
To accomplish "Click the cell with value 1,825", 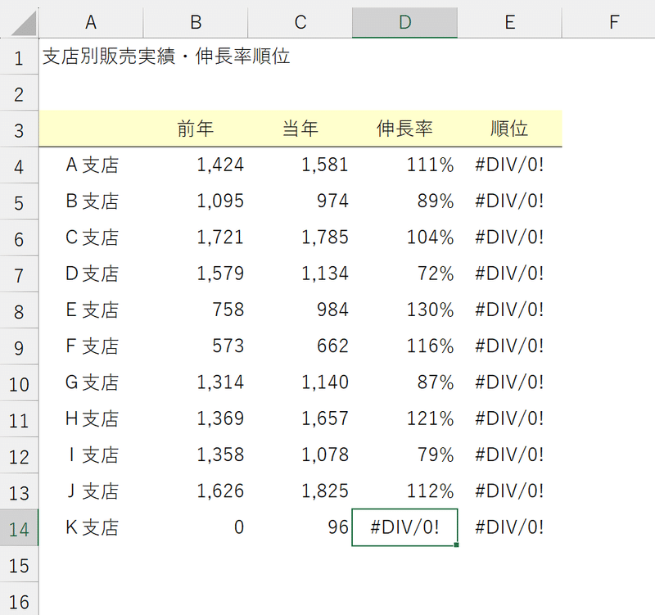I will (x=300, y=491).
